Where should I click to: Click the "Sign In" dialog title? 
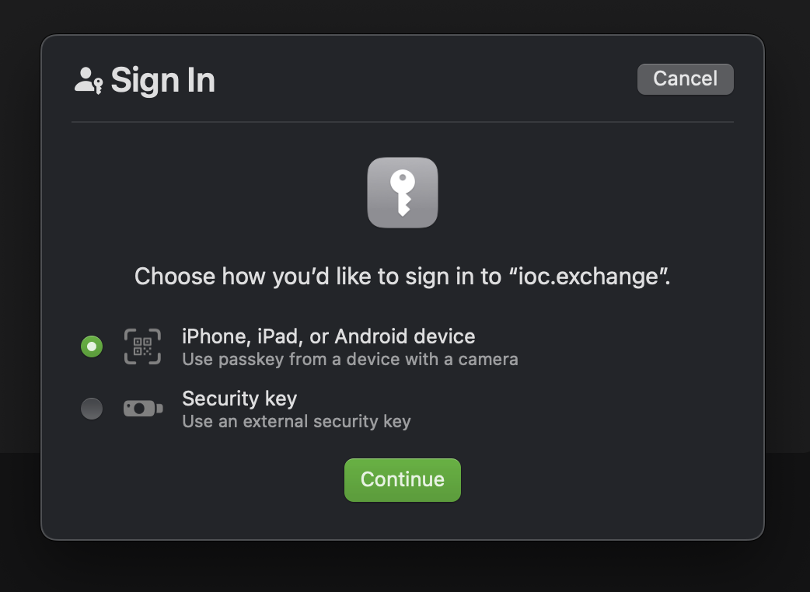coord(162,80)
